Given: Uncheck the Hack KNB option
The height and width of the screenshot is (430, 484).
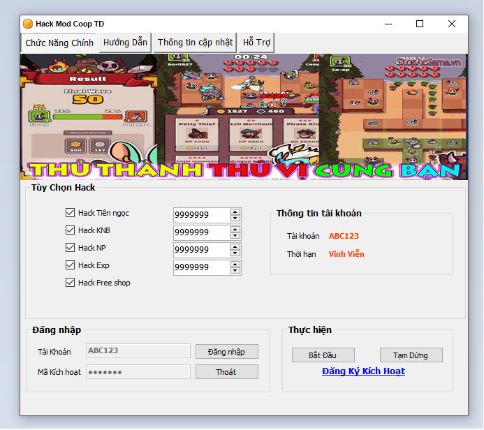Looking at the screenshot, I should (x=70, y=230).
